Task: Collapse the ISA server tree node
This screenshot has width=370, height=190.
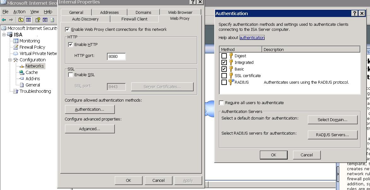Action: click(x=4, y=35)
